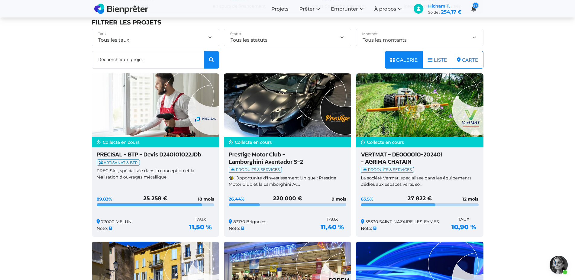Open the Hicham T. account link
The width and height of the screenshot is (575, 280).
point(439,6)
